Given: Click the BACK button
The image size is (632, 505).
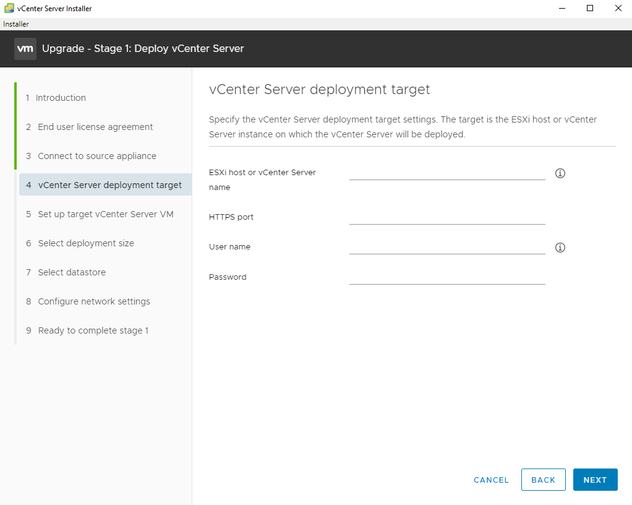Looking at the screenshot, I should coord(543,480).
